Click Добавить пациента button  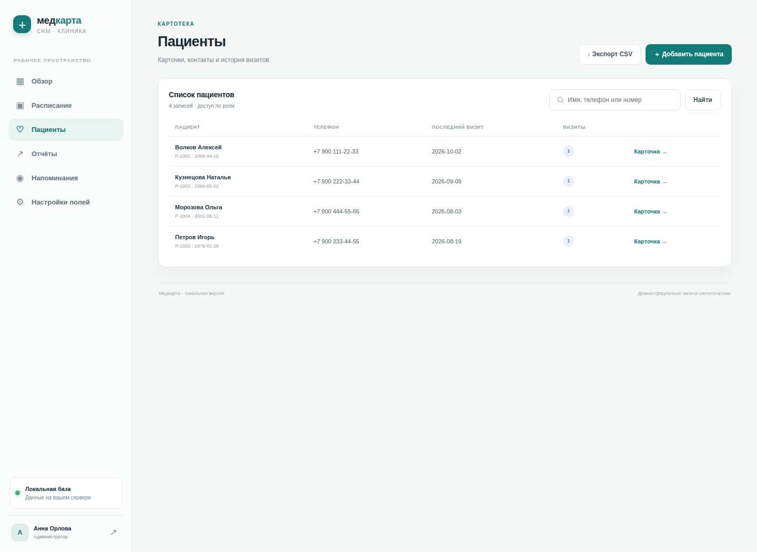point(689,55)
